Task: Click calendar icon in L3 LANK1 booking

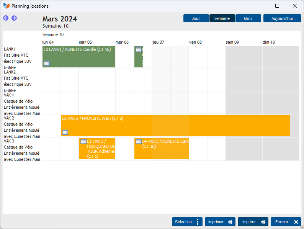Action: pyautogui.click(x=47, y=63)
